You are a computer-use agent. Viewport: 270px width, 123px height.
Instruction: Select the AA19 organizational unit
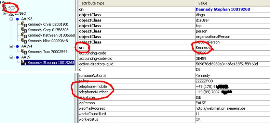point(26,57)
